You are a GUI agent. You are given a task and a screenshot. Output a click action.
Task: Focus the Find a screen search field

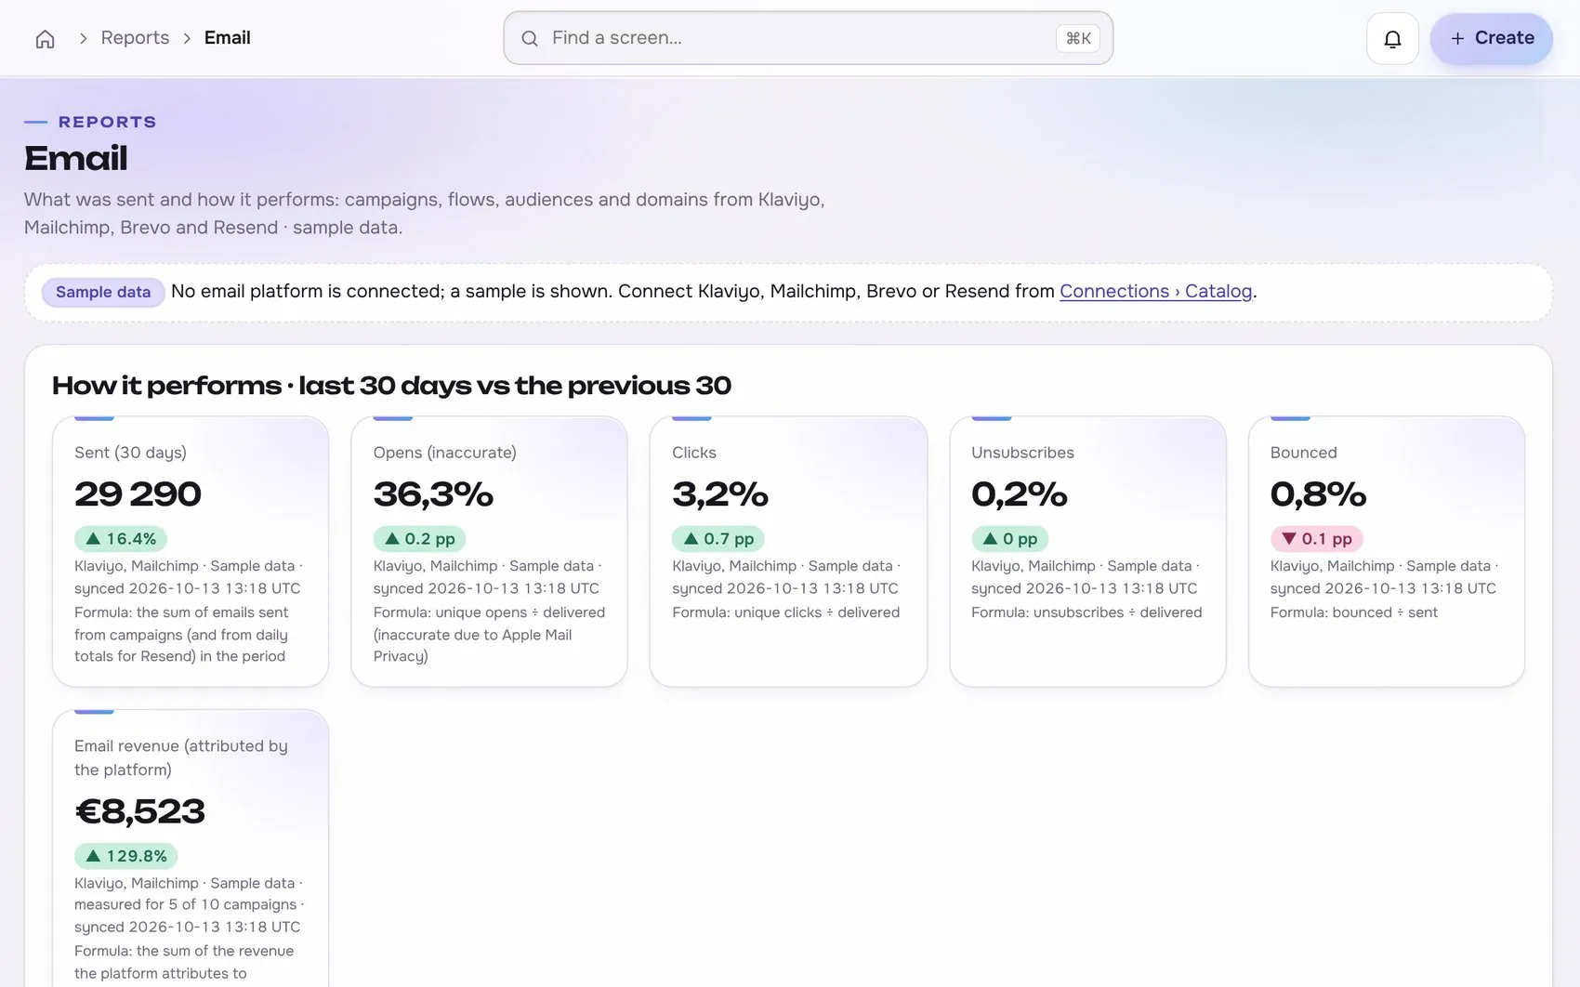808,38
